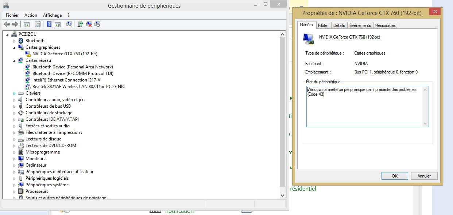This screenshot has height=215, width=453.
Task: Click the Cartes graphiques category icon
Action: point(21,47)
